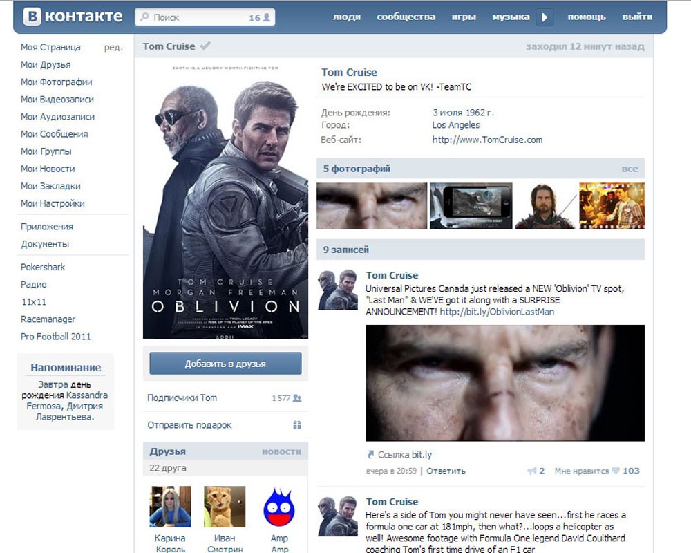Click Tom Cruise author name on second post
Screen dimensions: 691x553
pos(392,502)
